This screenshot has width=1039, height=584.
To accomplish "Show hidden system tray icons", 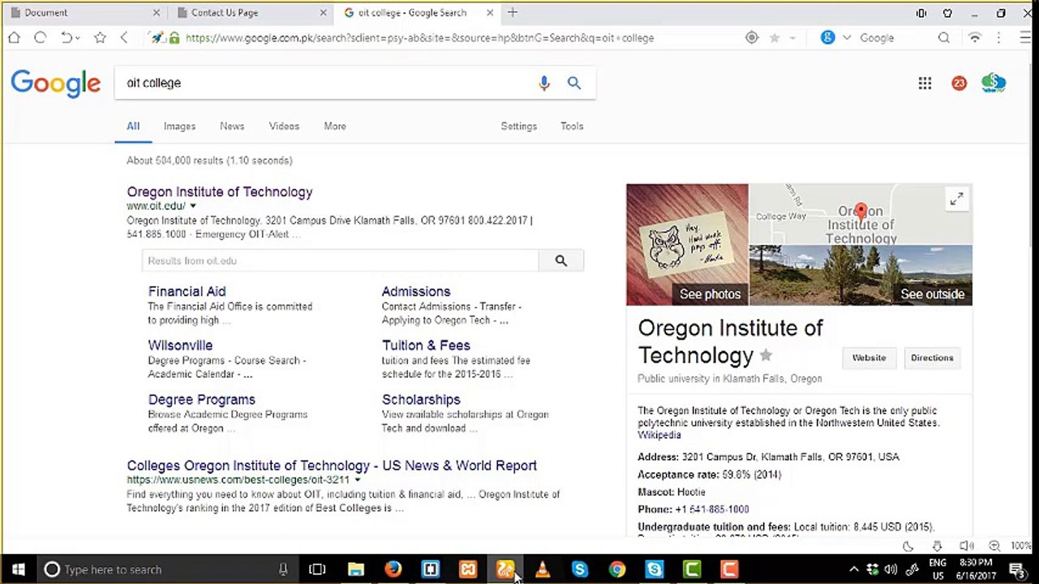I will 852,569.
